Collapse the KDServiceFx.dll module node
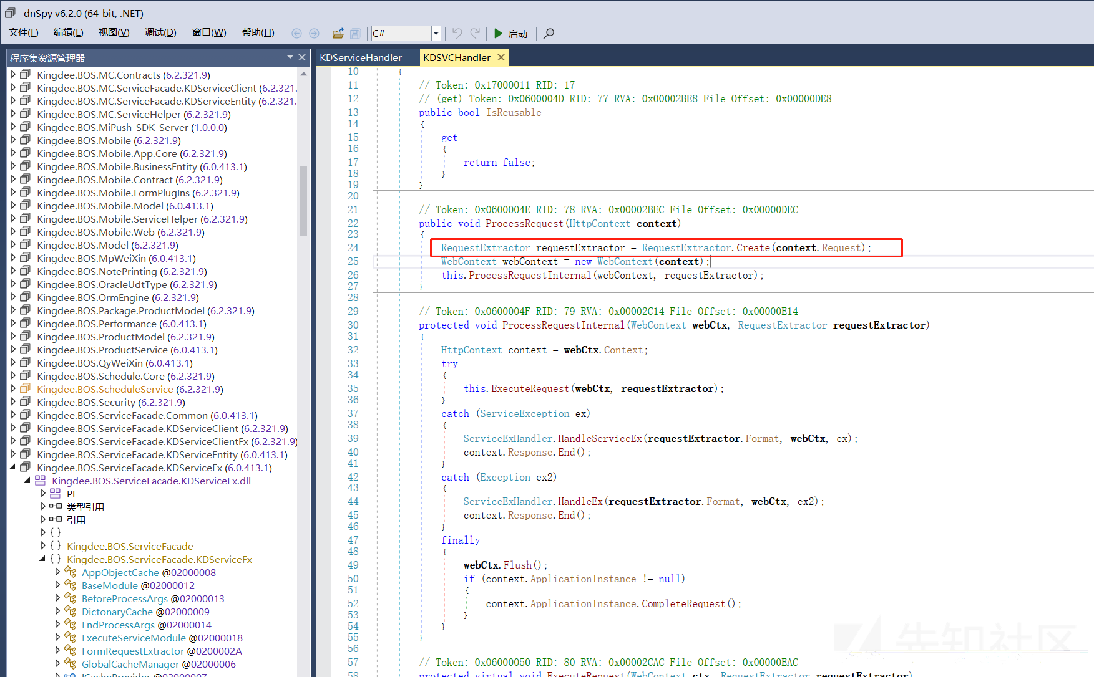The width and height of the screenshot is (1094, 677). 27,480
